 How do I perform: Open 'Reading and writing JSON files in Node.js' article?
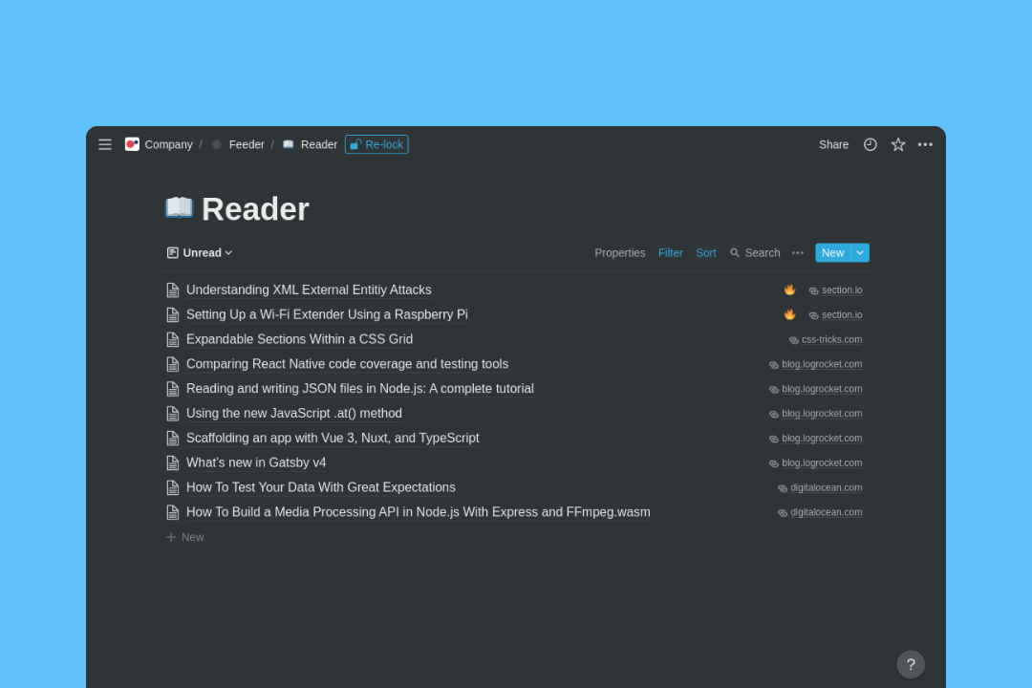(360, 389)
